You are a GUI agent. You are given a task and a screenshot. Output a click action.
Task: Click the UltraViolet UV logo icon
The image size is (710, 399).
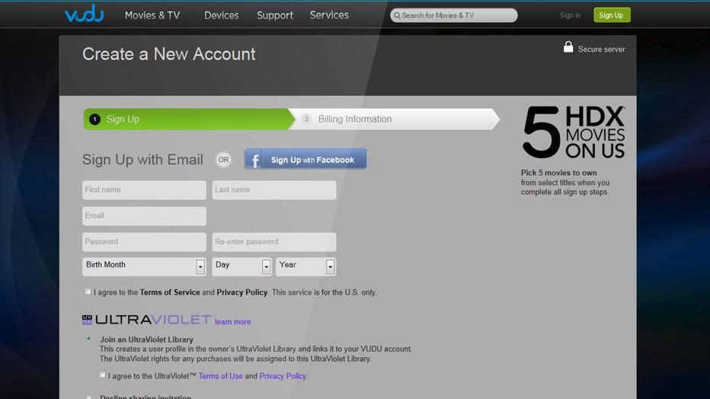pos(87,320)
